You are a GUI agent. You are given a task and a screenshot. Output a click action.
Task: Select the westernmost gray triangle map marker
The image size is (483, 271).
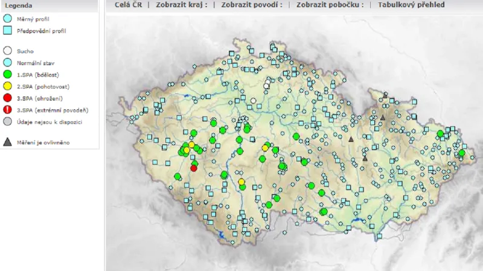click(x=351, y=139)
